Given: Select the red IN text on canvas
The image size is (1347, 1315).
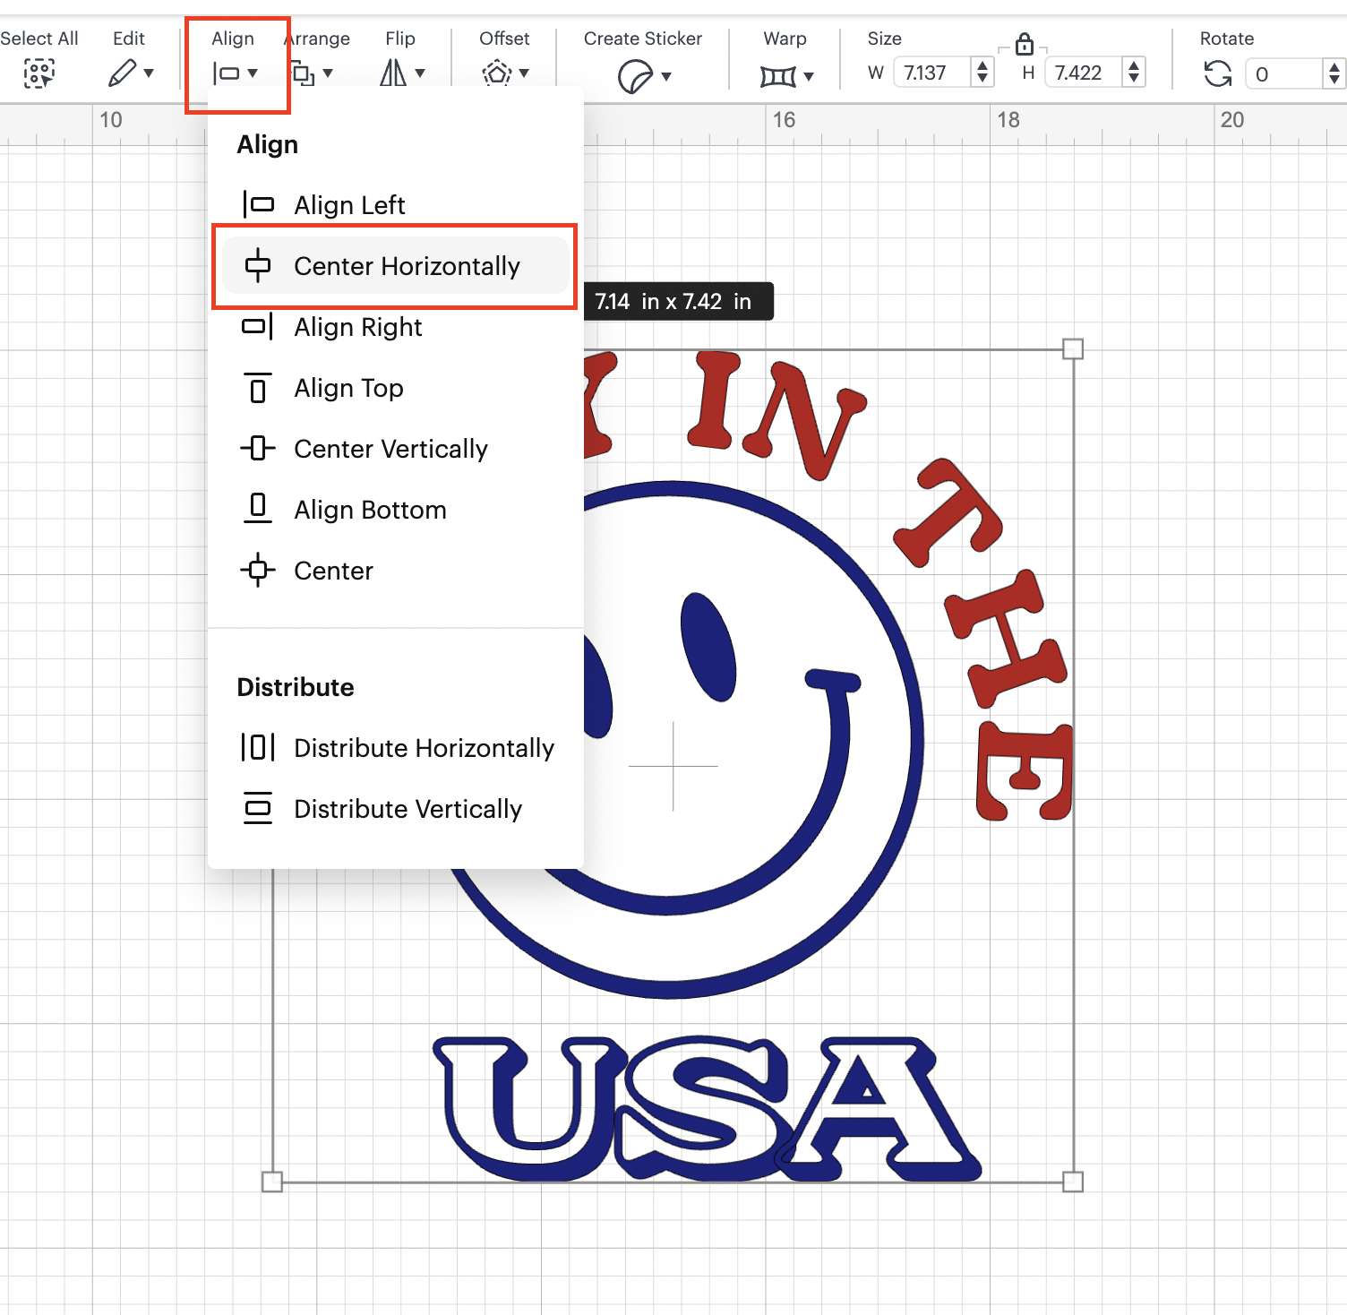Looking at the screenshot, I should 776,414.
